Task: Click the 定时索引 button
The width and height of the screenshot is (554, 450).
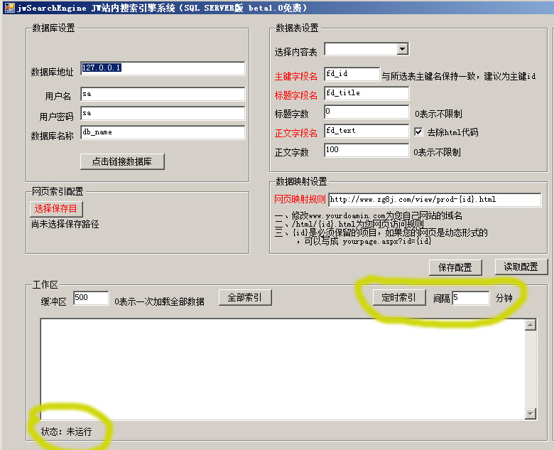Action: pyautogui.click(x=398, y=297)
